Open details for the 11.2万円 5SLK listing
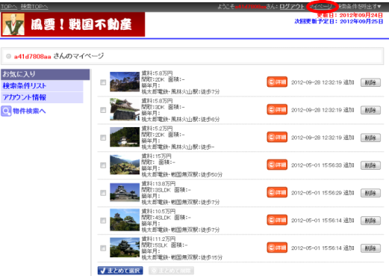 (x=277, y=248)
